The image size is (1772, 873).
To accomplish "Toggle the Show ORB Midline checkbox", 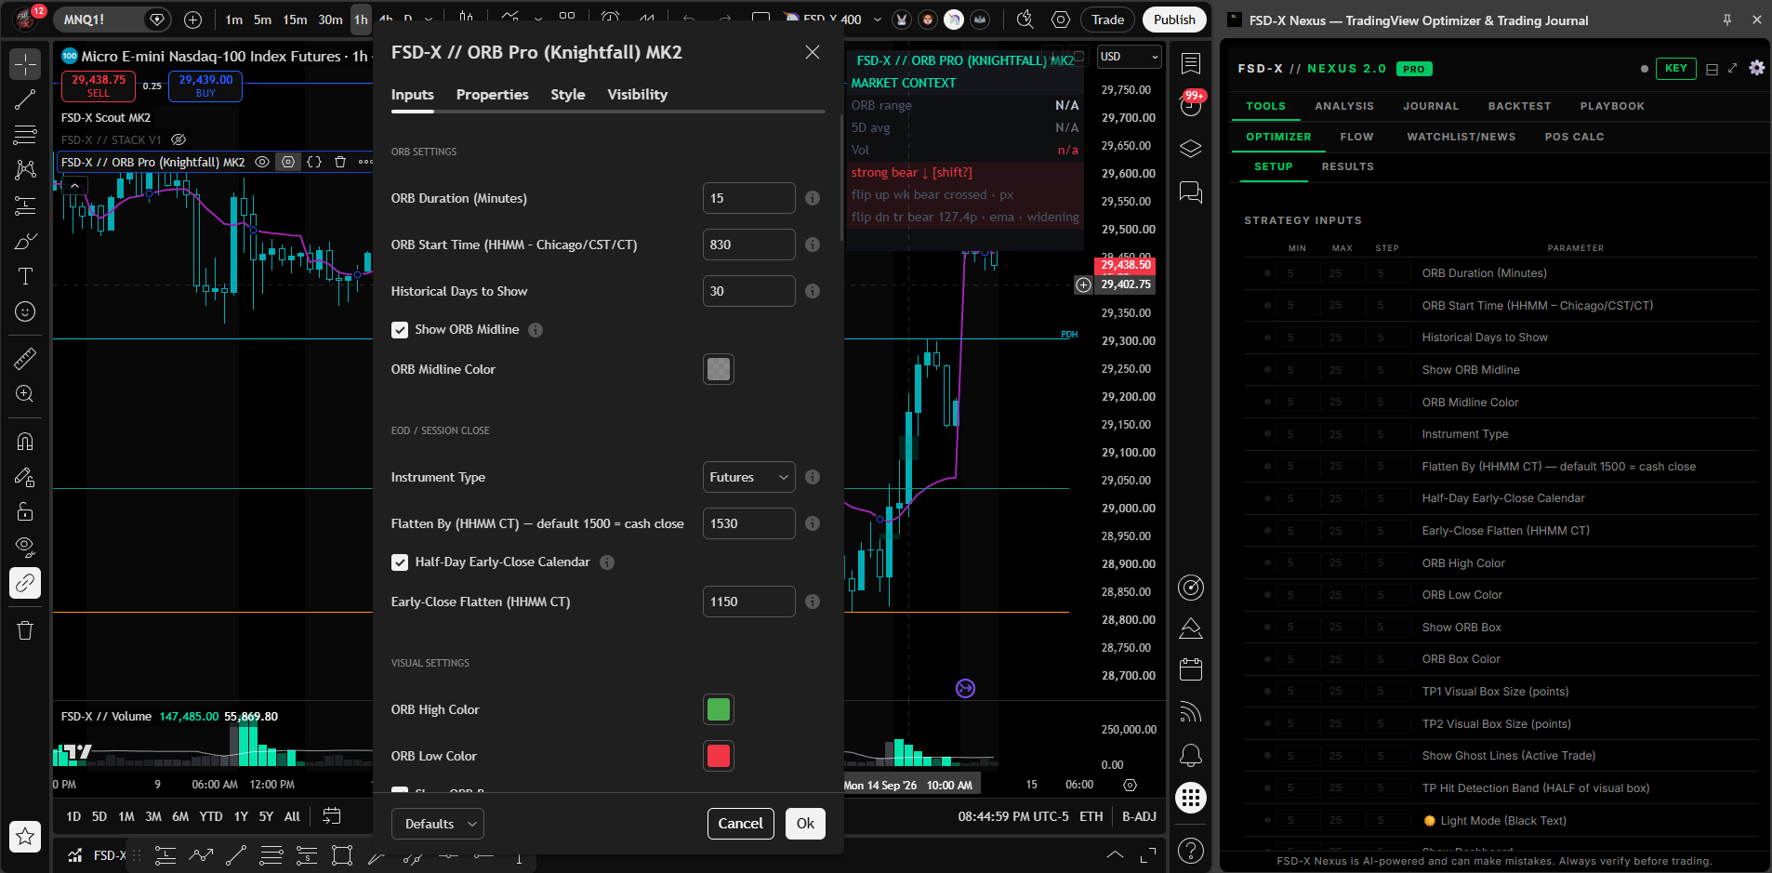I will click(400, 330).
